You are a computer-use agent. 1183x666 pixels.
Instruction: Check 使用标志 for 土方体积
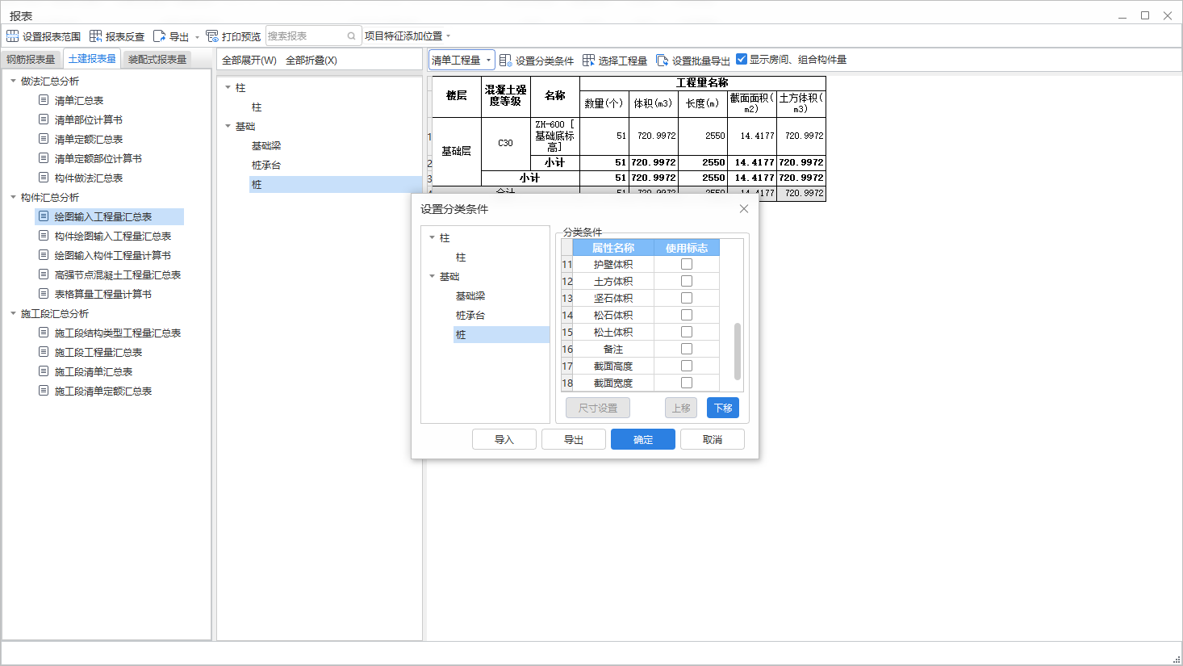[687, 281]
